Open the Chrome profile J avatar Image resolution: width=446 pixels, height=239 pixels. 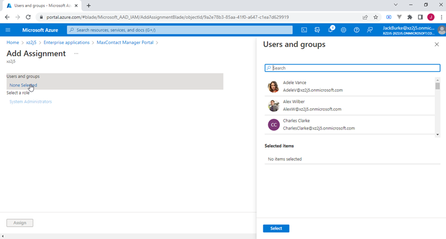(431, 17)
